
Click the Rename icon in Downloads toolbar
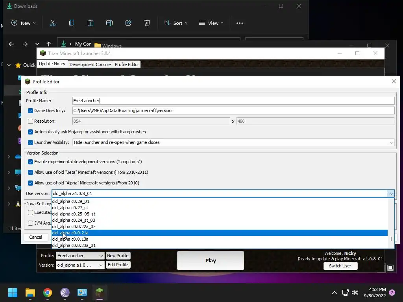coord(109,23)
